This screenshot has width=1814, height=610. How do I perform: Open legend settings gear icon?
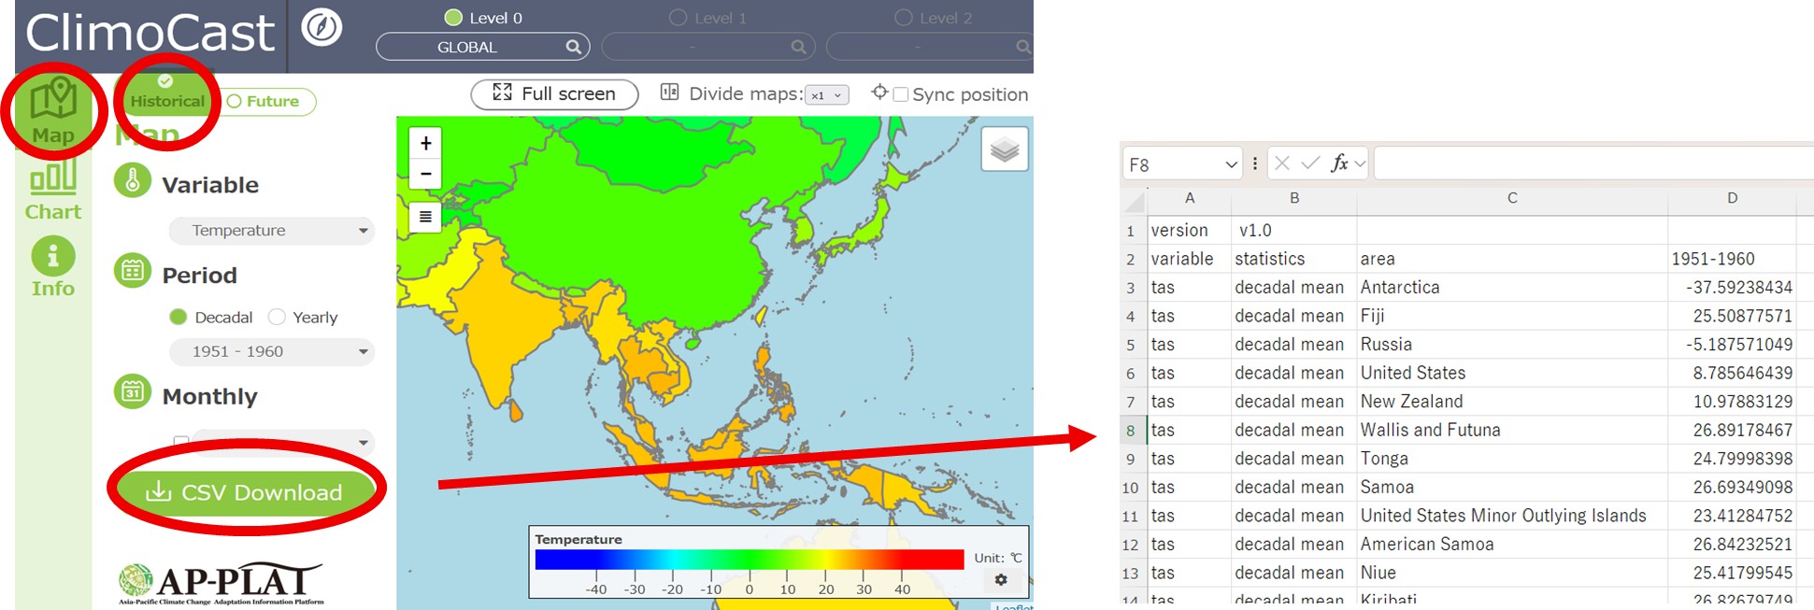click(x=1001, y=580)
